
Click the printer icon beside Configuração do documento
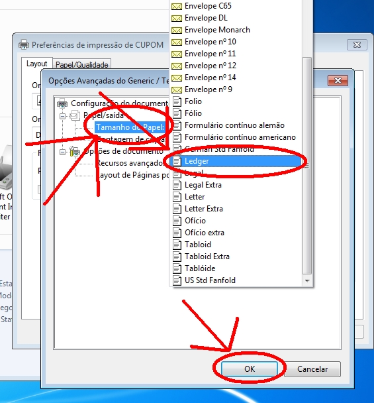pos(62,103)
